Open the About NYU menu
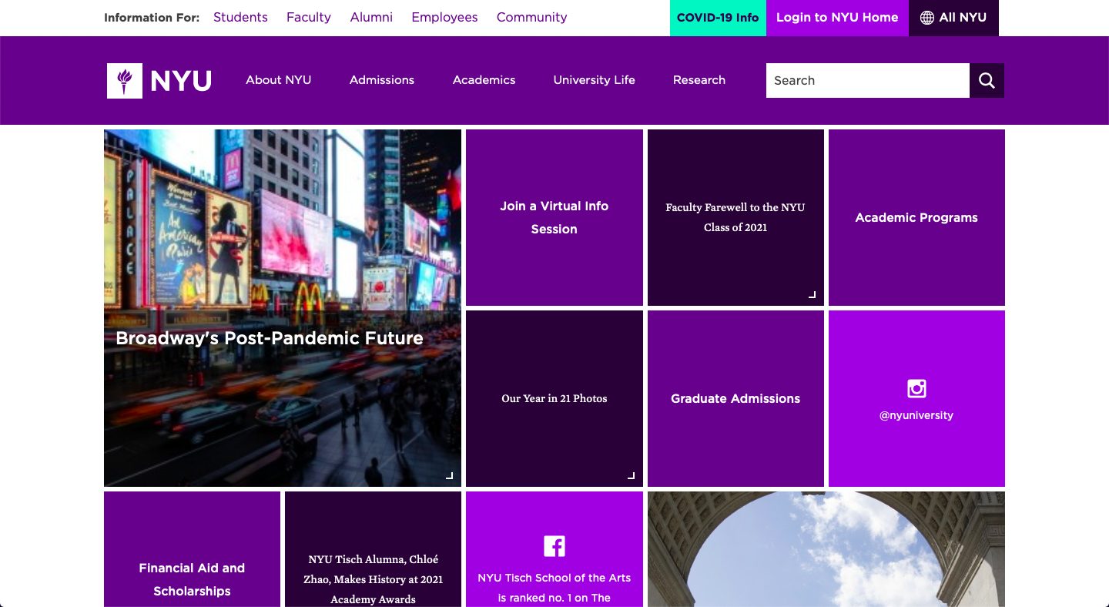This screenshot has width=1109, height=607. pos(279,80)
